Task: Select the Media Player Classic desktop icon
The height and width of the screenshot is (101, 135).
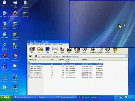Action: point(15,4)
